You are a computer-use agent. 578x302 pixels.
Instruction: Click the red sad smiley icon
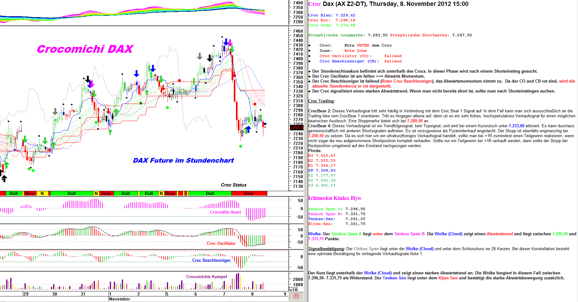(x=296, y=296)
